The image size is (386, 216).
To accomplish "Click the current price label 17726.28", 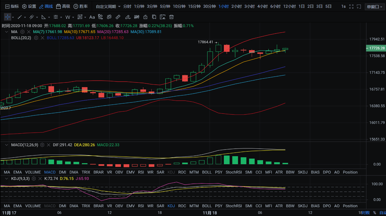I will 376,48.
